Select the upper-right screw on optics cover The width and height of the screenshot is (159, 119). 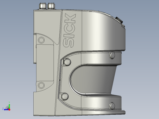[112, 55]
